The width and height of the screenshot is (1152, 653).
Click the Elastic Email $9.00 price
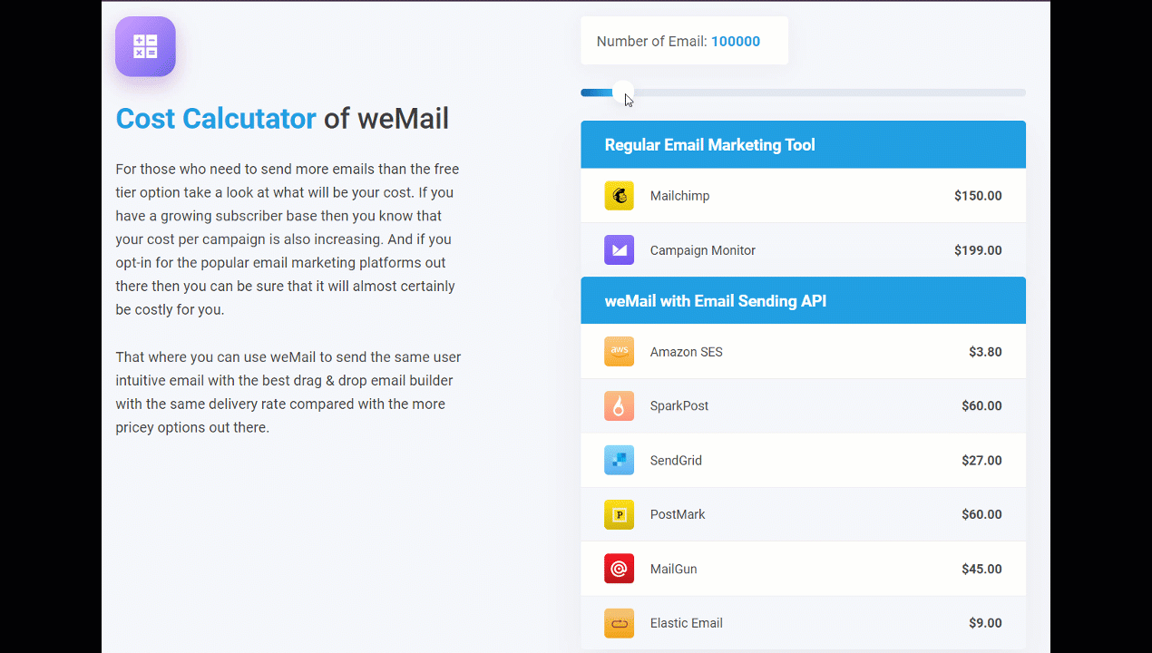coord(984,623)
